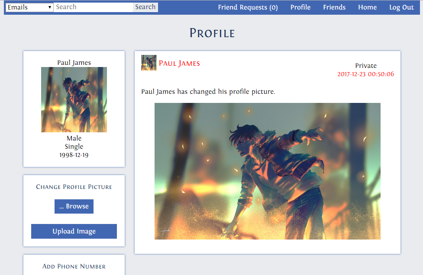Focus the Search text field
Image resolution: width=423 pixels, height=275 pixels.
93,7
